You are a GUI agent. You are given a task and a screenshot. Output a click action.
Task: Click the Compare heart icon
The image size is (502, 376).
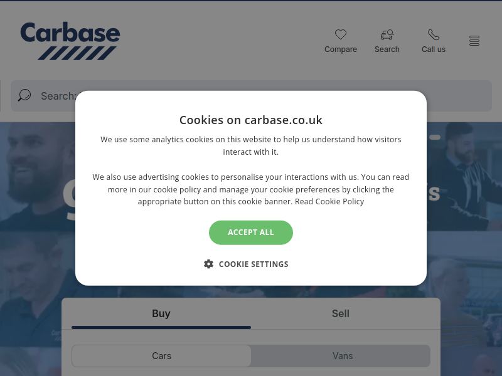(340, 34)
